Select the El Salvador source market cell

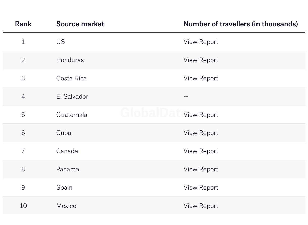(x=72, y=96)
